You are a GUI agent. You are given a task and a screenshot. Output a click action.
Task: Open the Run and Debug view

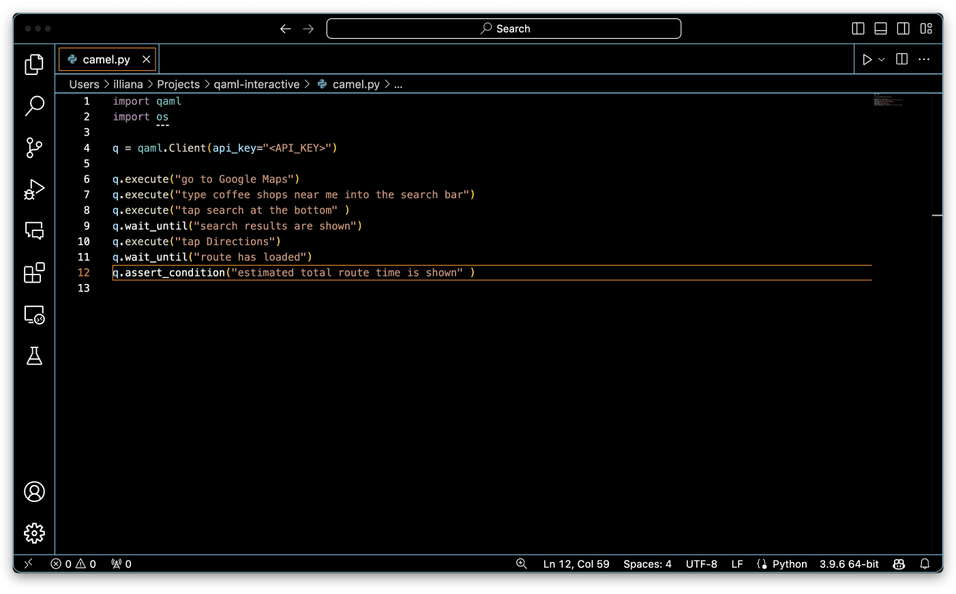click(34, 190)
